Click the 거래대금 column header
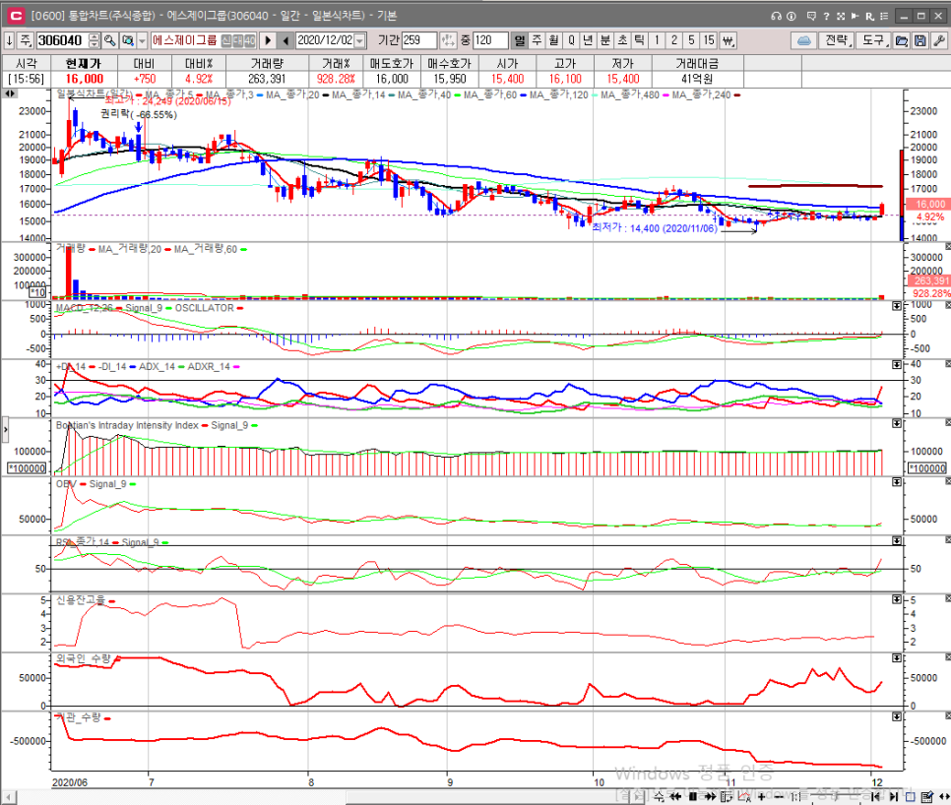The width and height of the screenshot is (951, 805). 697,63
